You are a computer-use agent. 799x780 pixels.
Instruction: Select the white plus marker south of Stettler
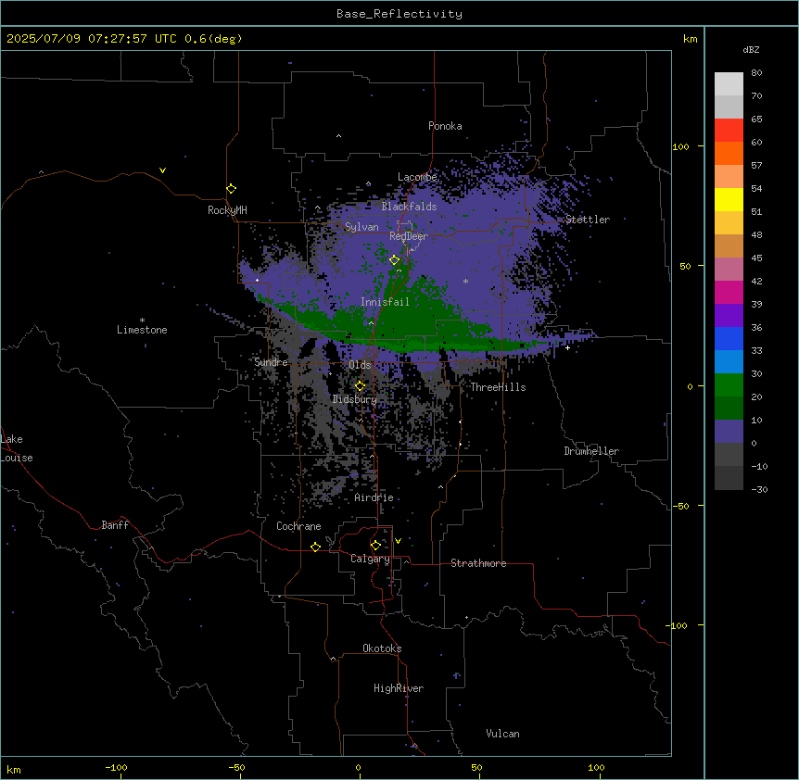coord(567,347)
